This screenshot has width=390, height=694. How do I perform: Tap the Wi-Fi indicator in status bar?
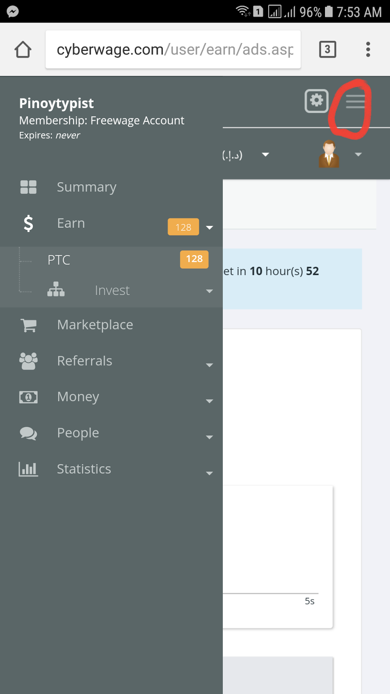[x=243, y=11]
